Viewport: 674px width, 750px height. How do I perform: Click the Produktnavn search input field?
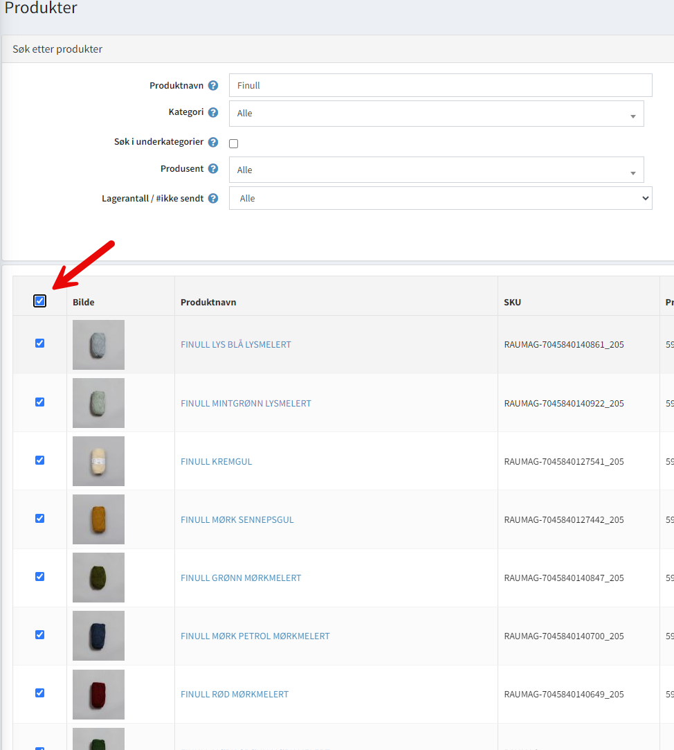click(440, 86)
